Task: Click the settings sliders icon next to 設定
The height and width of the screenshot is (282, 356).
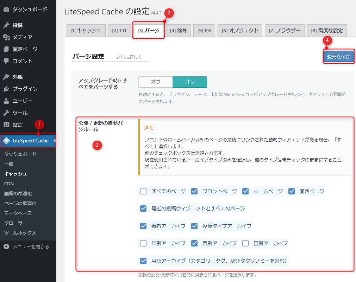Action: click(x=6, y=125)
